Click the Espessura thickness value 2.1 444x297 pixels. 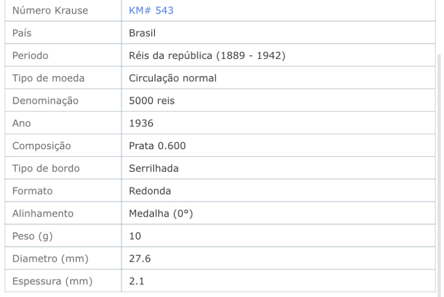[137, 281]
